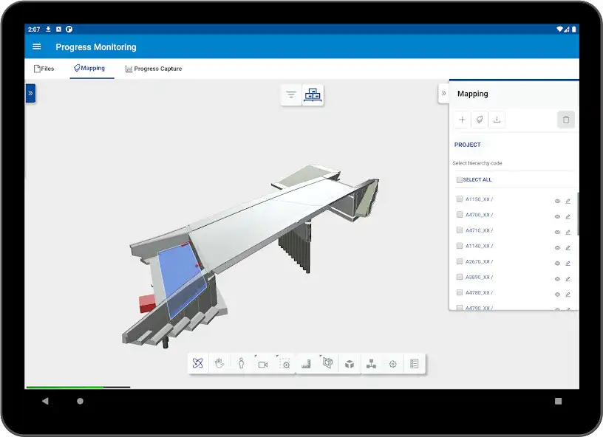Check the SELECT ALL checkbox
603x437 pixels.
pos(460,180)
